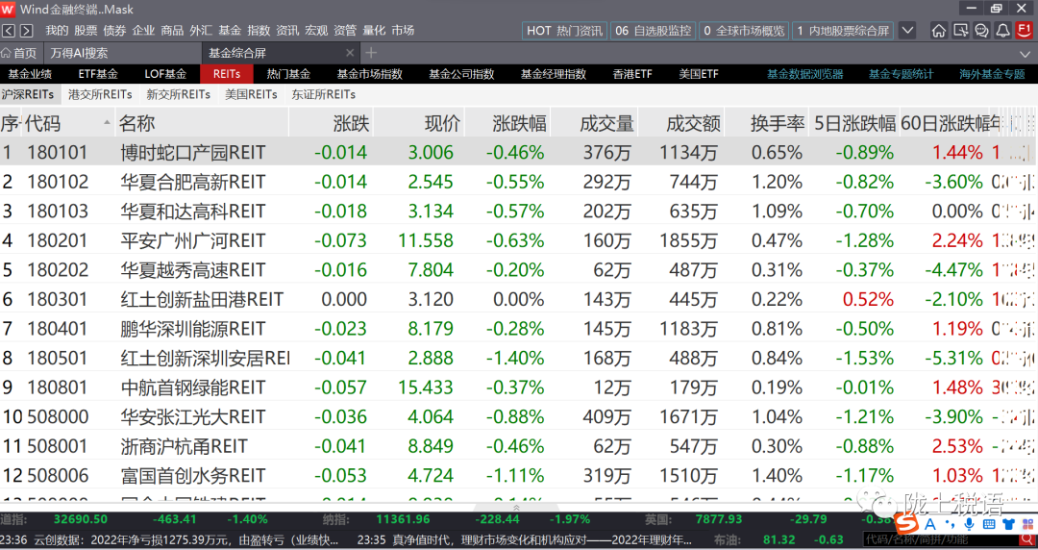Open the 指数 menu
1038x550 pixels.
pyautogui.click(x=259, y=31)
